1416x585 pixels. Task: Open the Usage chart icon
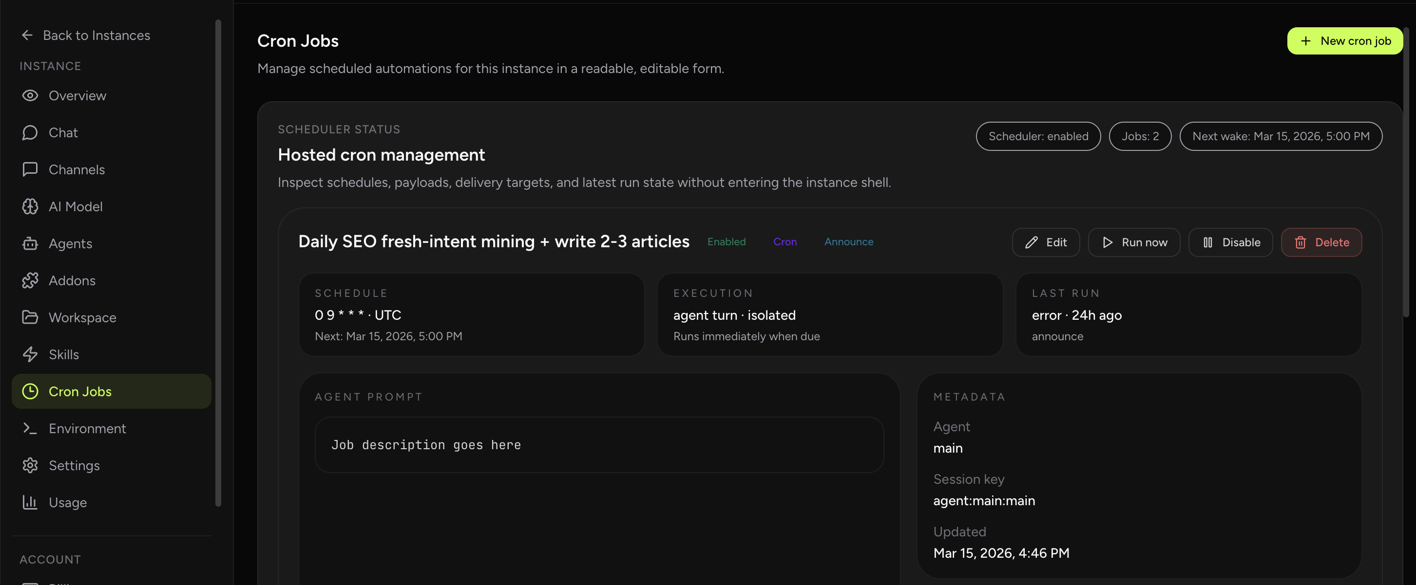pos(30,502)
